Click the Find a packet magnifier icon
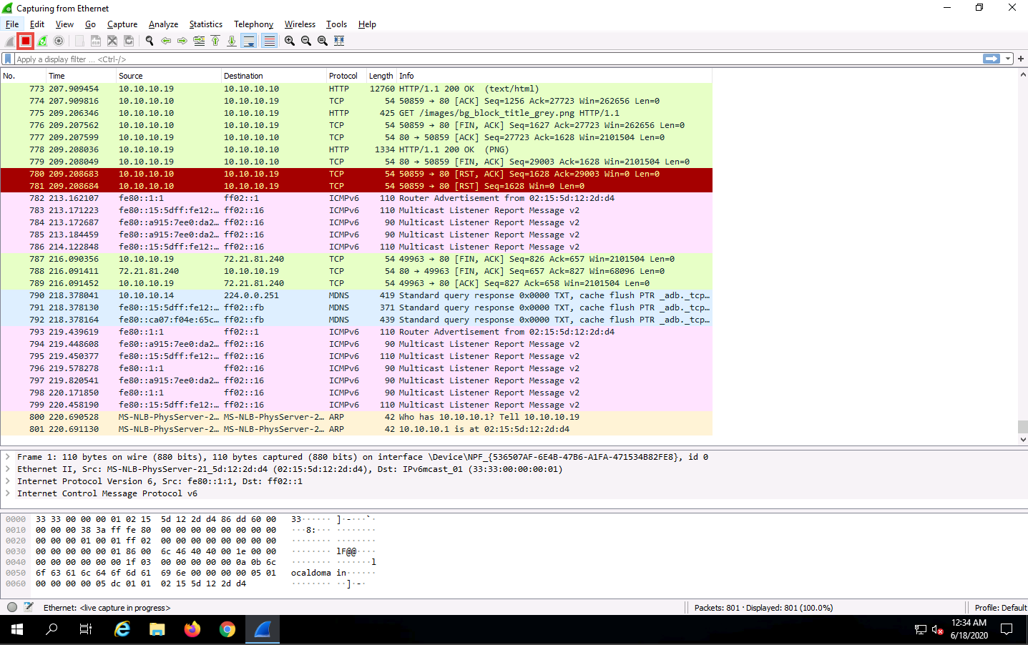The height and width of the screenshot is (645, 1028). (x=150, y=41)
